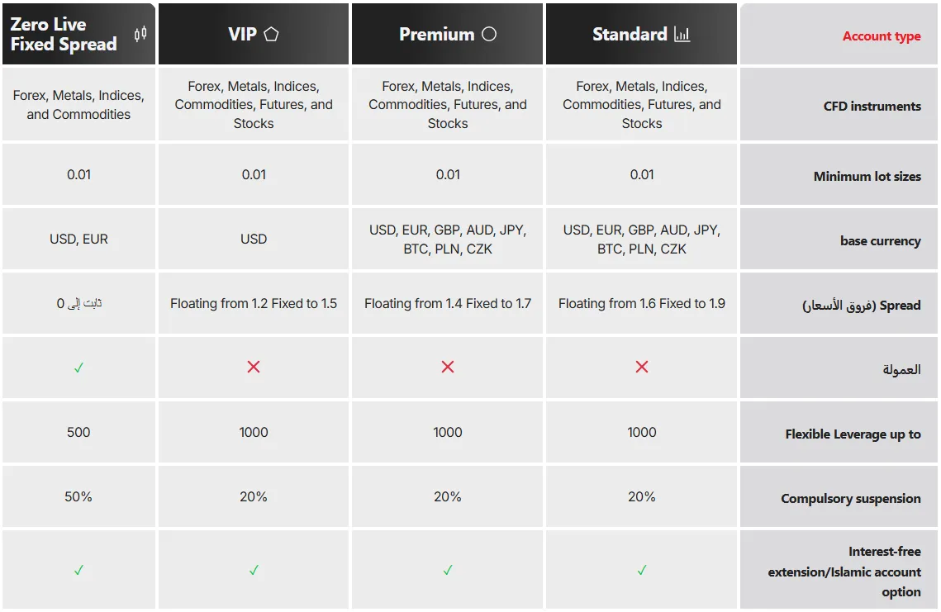The width and height of the screenshot is (941, 612).
Task: Click Zero Live Islamic account option checkmark
Action: coord(78,570)
